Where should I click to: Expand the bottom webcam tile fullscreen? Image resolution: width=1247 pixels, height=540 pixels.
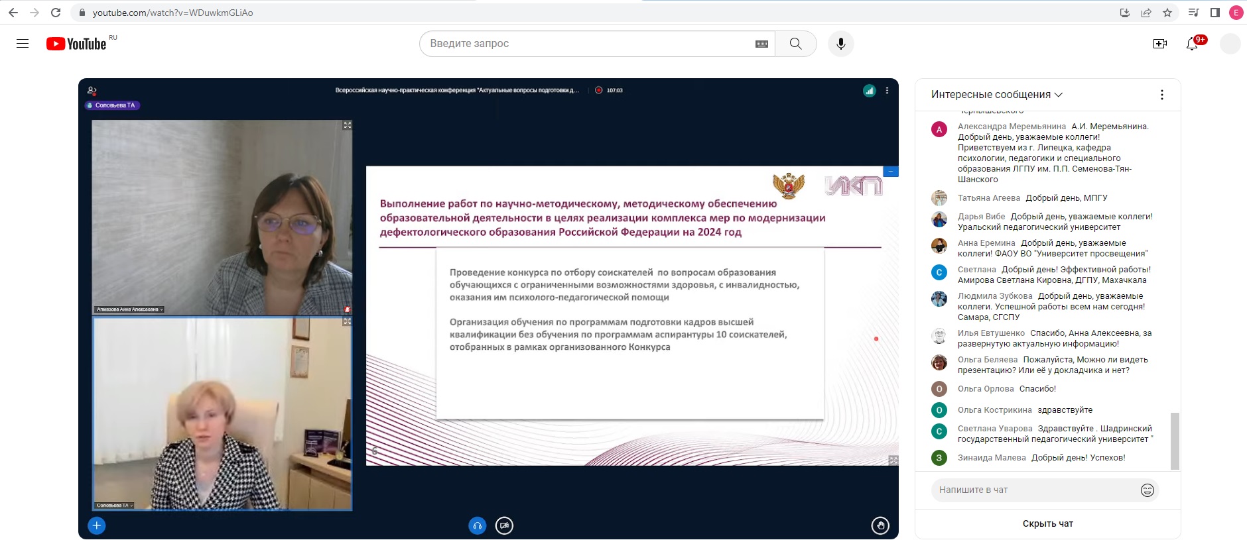[347, 321]
